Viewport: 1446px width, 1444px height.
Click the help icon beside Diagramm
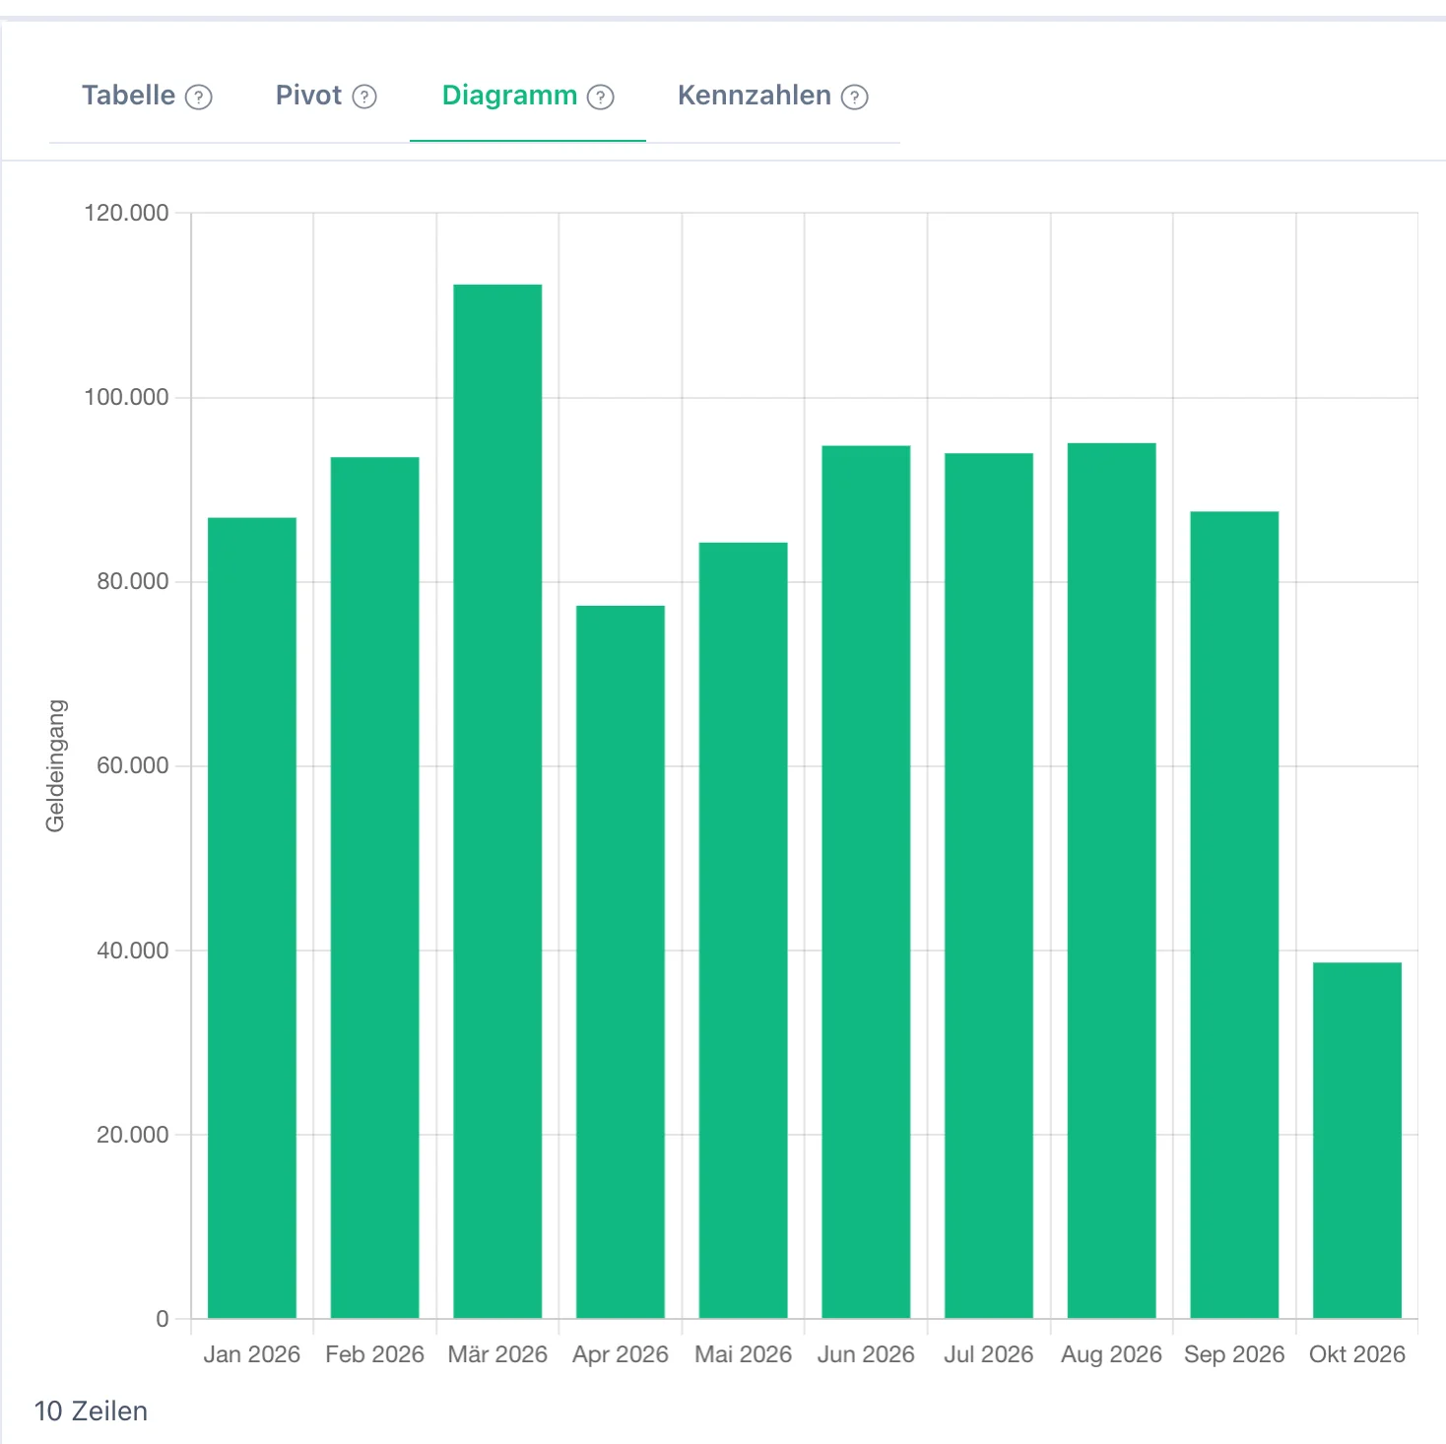click(x=601, y=97)
